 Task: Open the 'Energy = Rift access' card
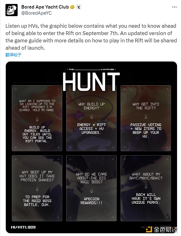tap(91, 118)
